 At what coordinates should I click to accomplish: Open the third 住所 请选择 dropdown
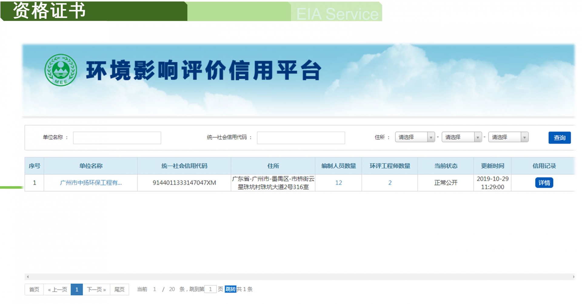pos(508,137)
